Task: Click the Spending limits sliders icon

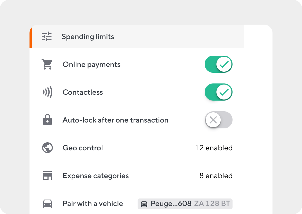Action: pyautogui.click(x=46, y=37)
